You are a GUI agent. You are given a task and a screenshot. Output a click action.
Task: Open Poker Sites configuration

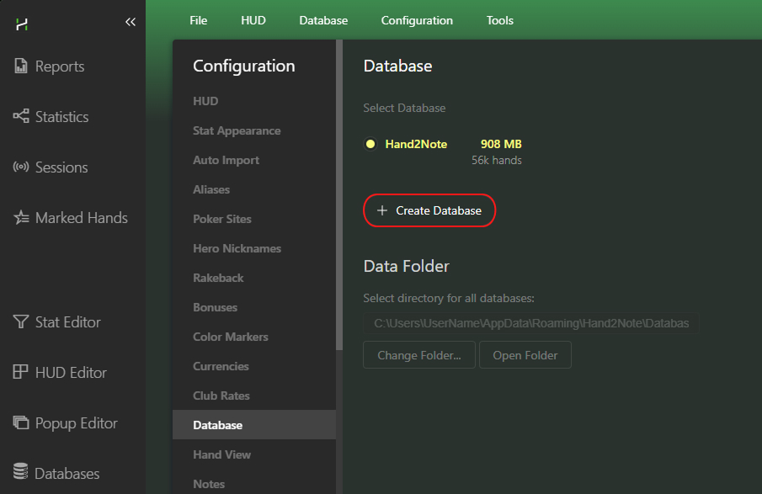(x=254, y=219)
